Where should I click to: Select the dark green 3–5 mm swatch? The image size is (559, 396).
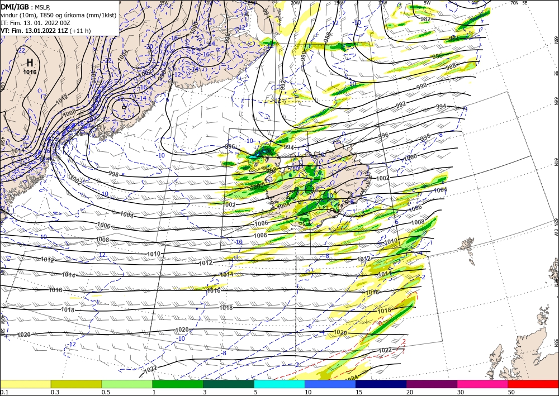[x=229, y=384]
